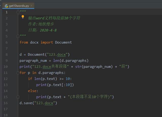The image size is (162, 117).
Task: Click the "(本段落不足10个字符)" string
Action: point(90,97)
